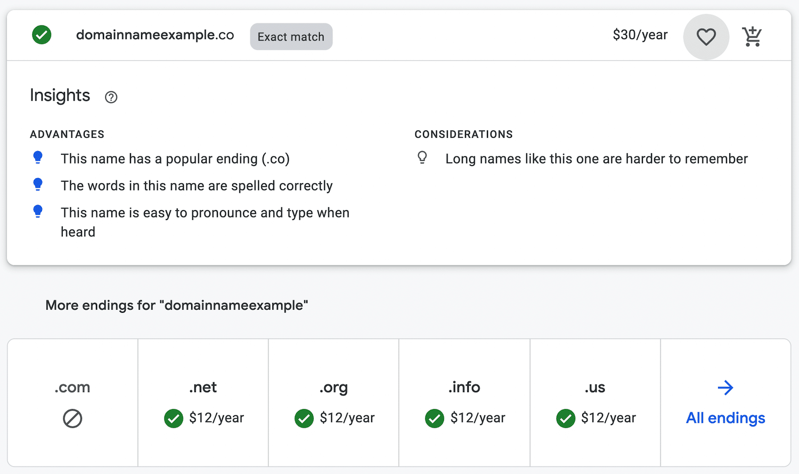Open the Insights help question mark icon
This screenshot has height=474, width=799.
[111, 97]
